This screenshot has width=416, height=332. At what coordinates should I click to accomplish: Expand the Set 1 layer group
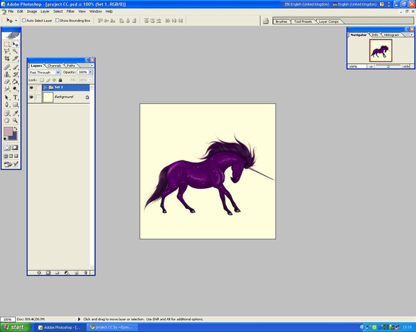click(45, 88)
